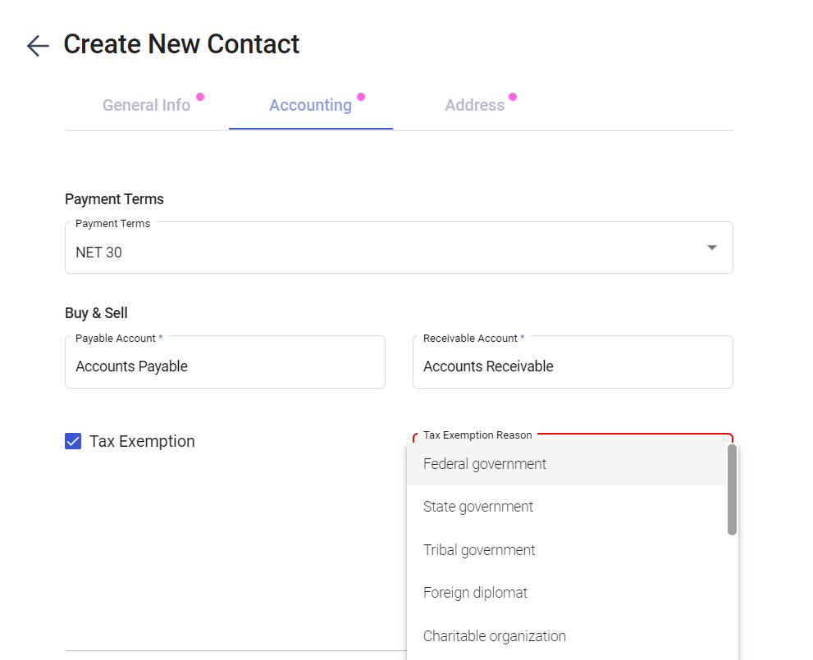The image size is (813, 660).
Task: Click the Tax Exemption Reason field header
Action: point(477,435)
